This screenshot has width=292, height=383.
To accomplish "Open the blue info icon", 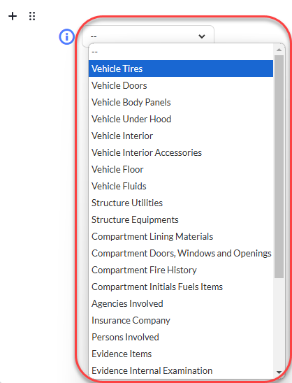I will coord(66,37).
